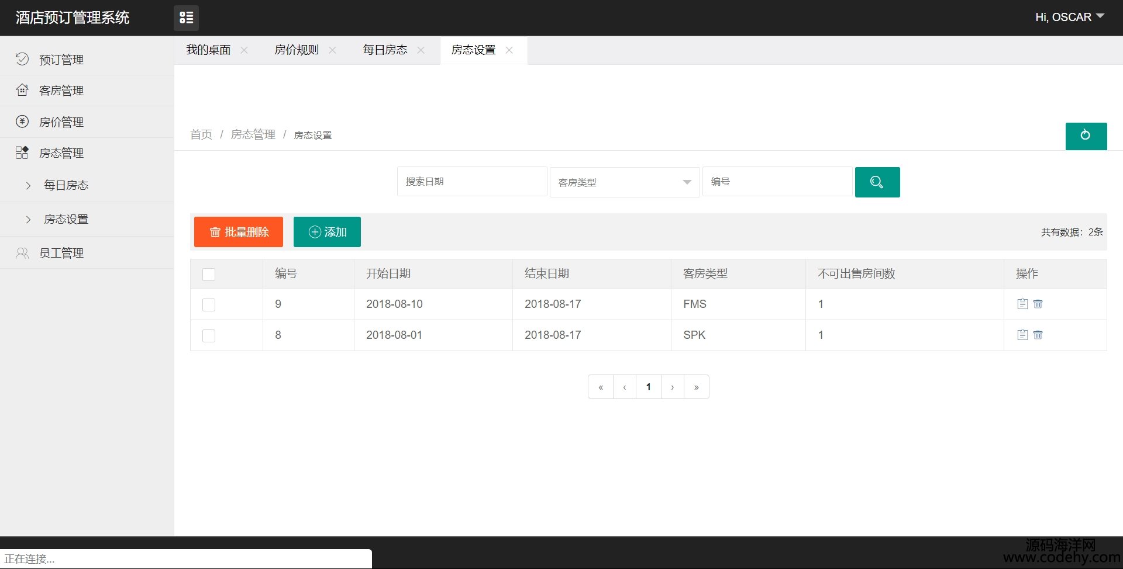1123x569 pixels.
Task: Click 房价管理 yen icon in sidebar
Action: pos(22,122)
